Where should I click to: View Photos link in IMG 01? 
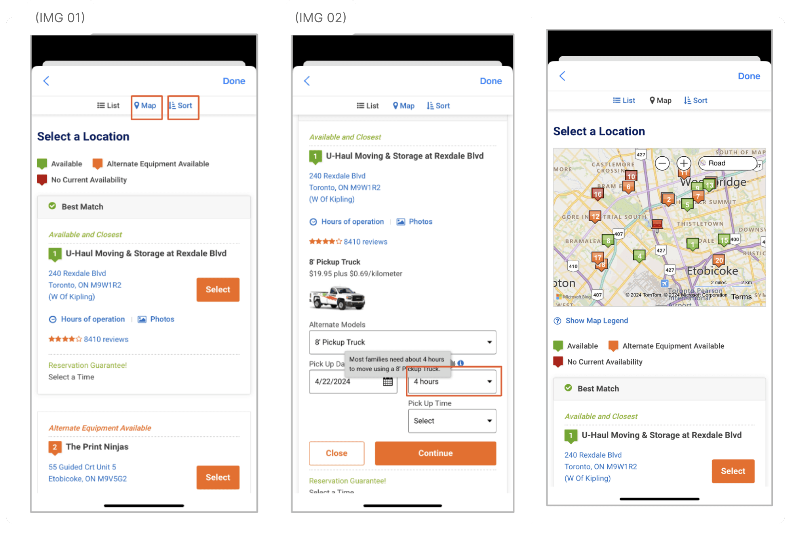[x=156, y=319]
